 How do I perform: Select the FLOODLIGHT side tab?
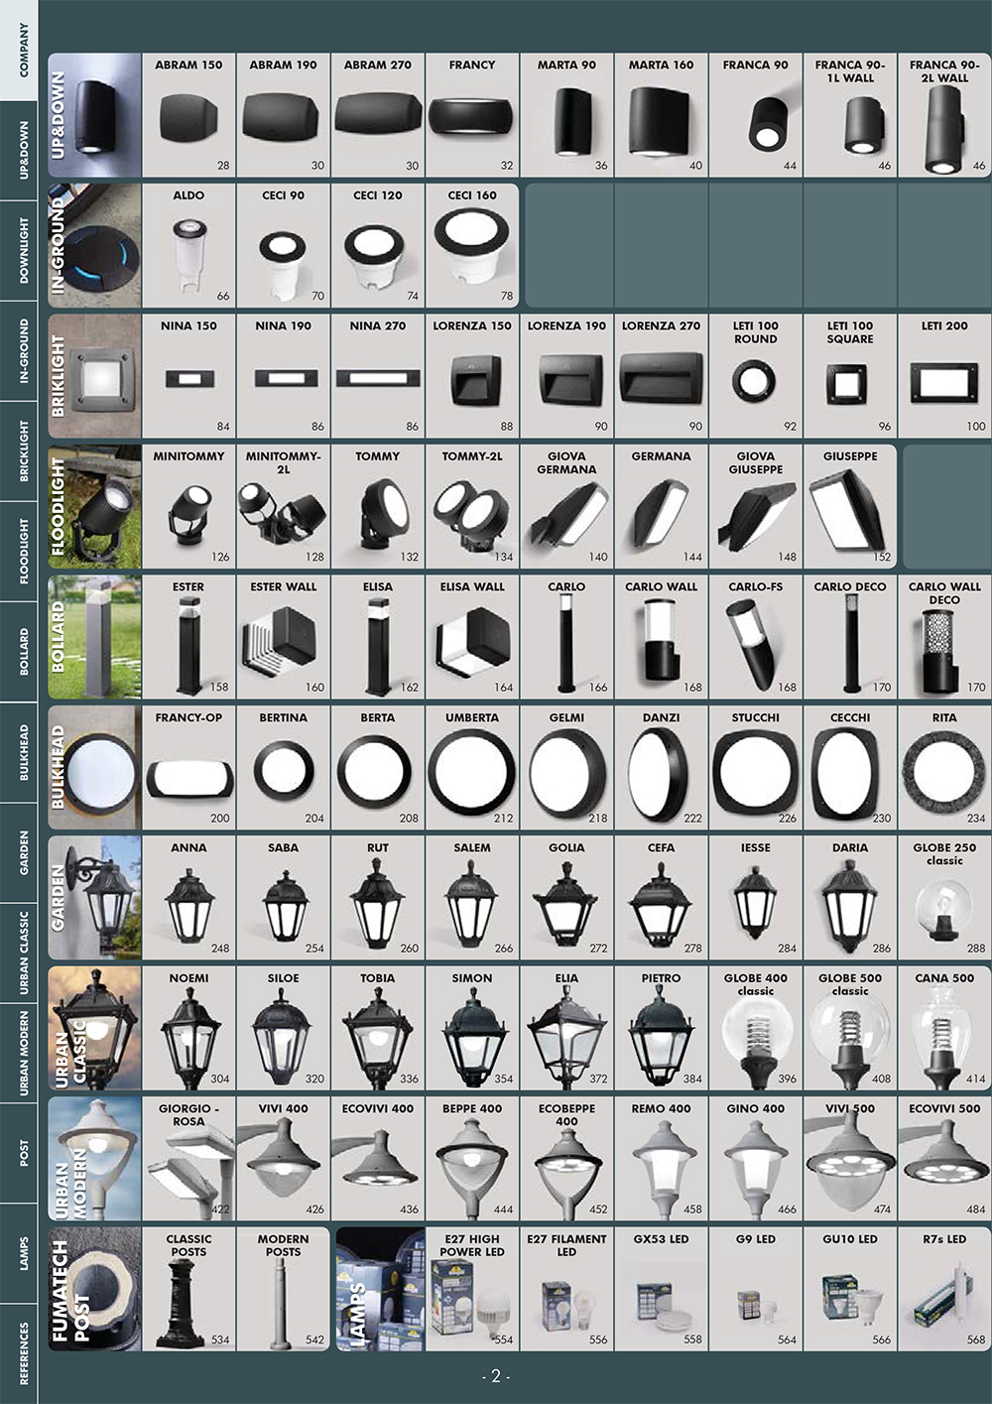click(x=19, y=552)
